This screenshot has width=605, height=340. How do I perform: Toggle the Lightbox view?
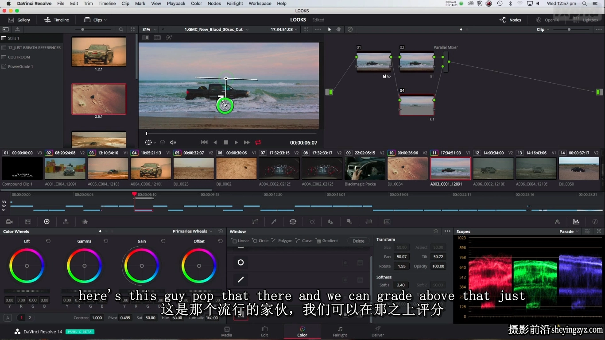coord(586,20)
